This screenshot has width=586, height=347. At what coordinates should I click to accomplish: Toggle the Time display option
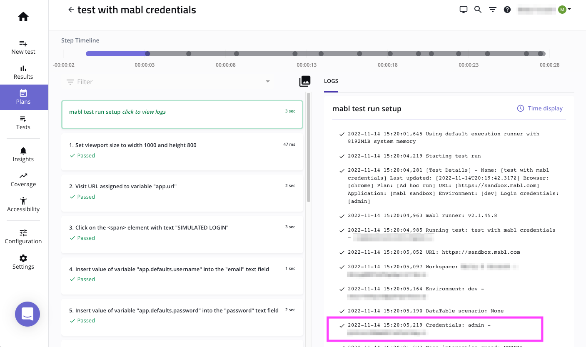539,108
